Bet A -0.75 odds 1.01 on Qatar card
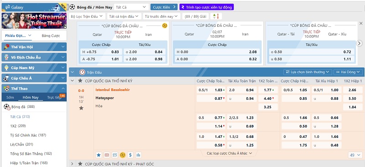365x167 pixels. tap(100, 59)
